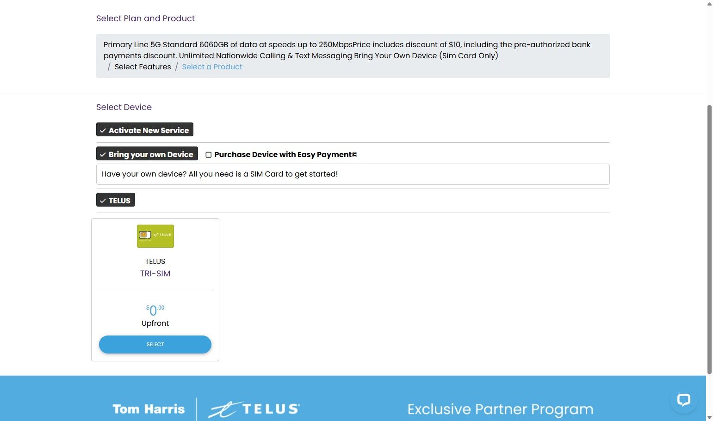The height and width of the screenshot is (421, 713).
Task: Click the TELUS SIM card image
Action: (155, 236)
